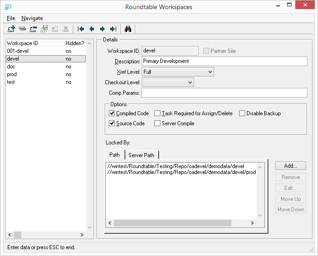Click the Description input field
This screenshot has height=256, width=318.
[225, 61]
